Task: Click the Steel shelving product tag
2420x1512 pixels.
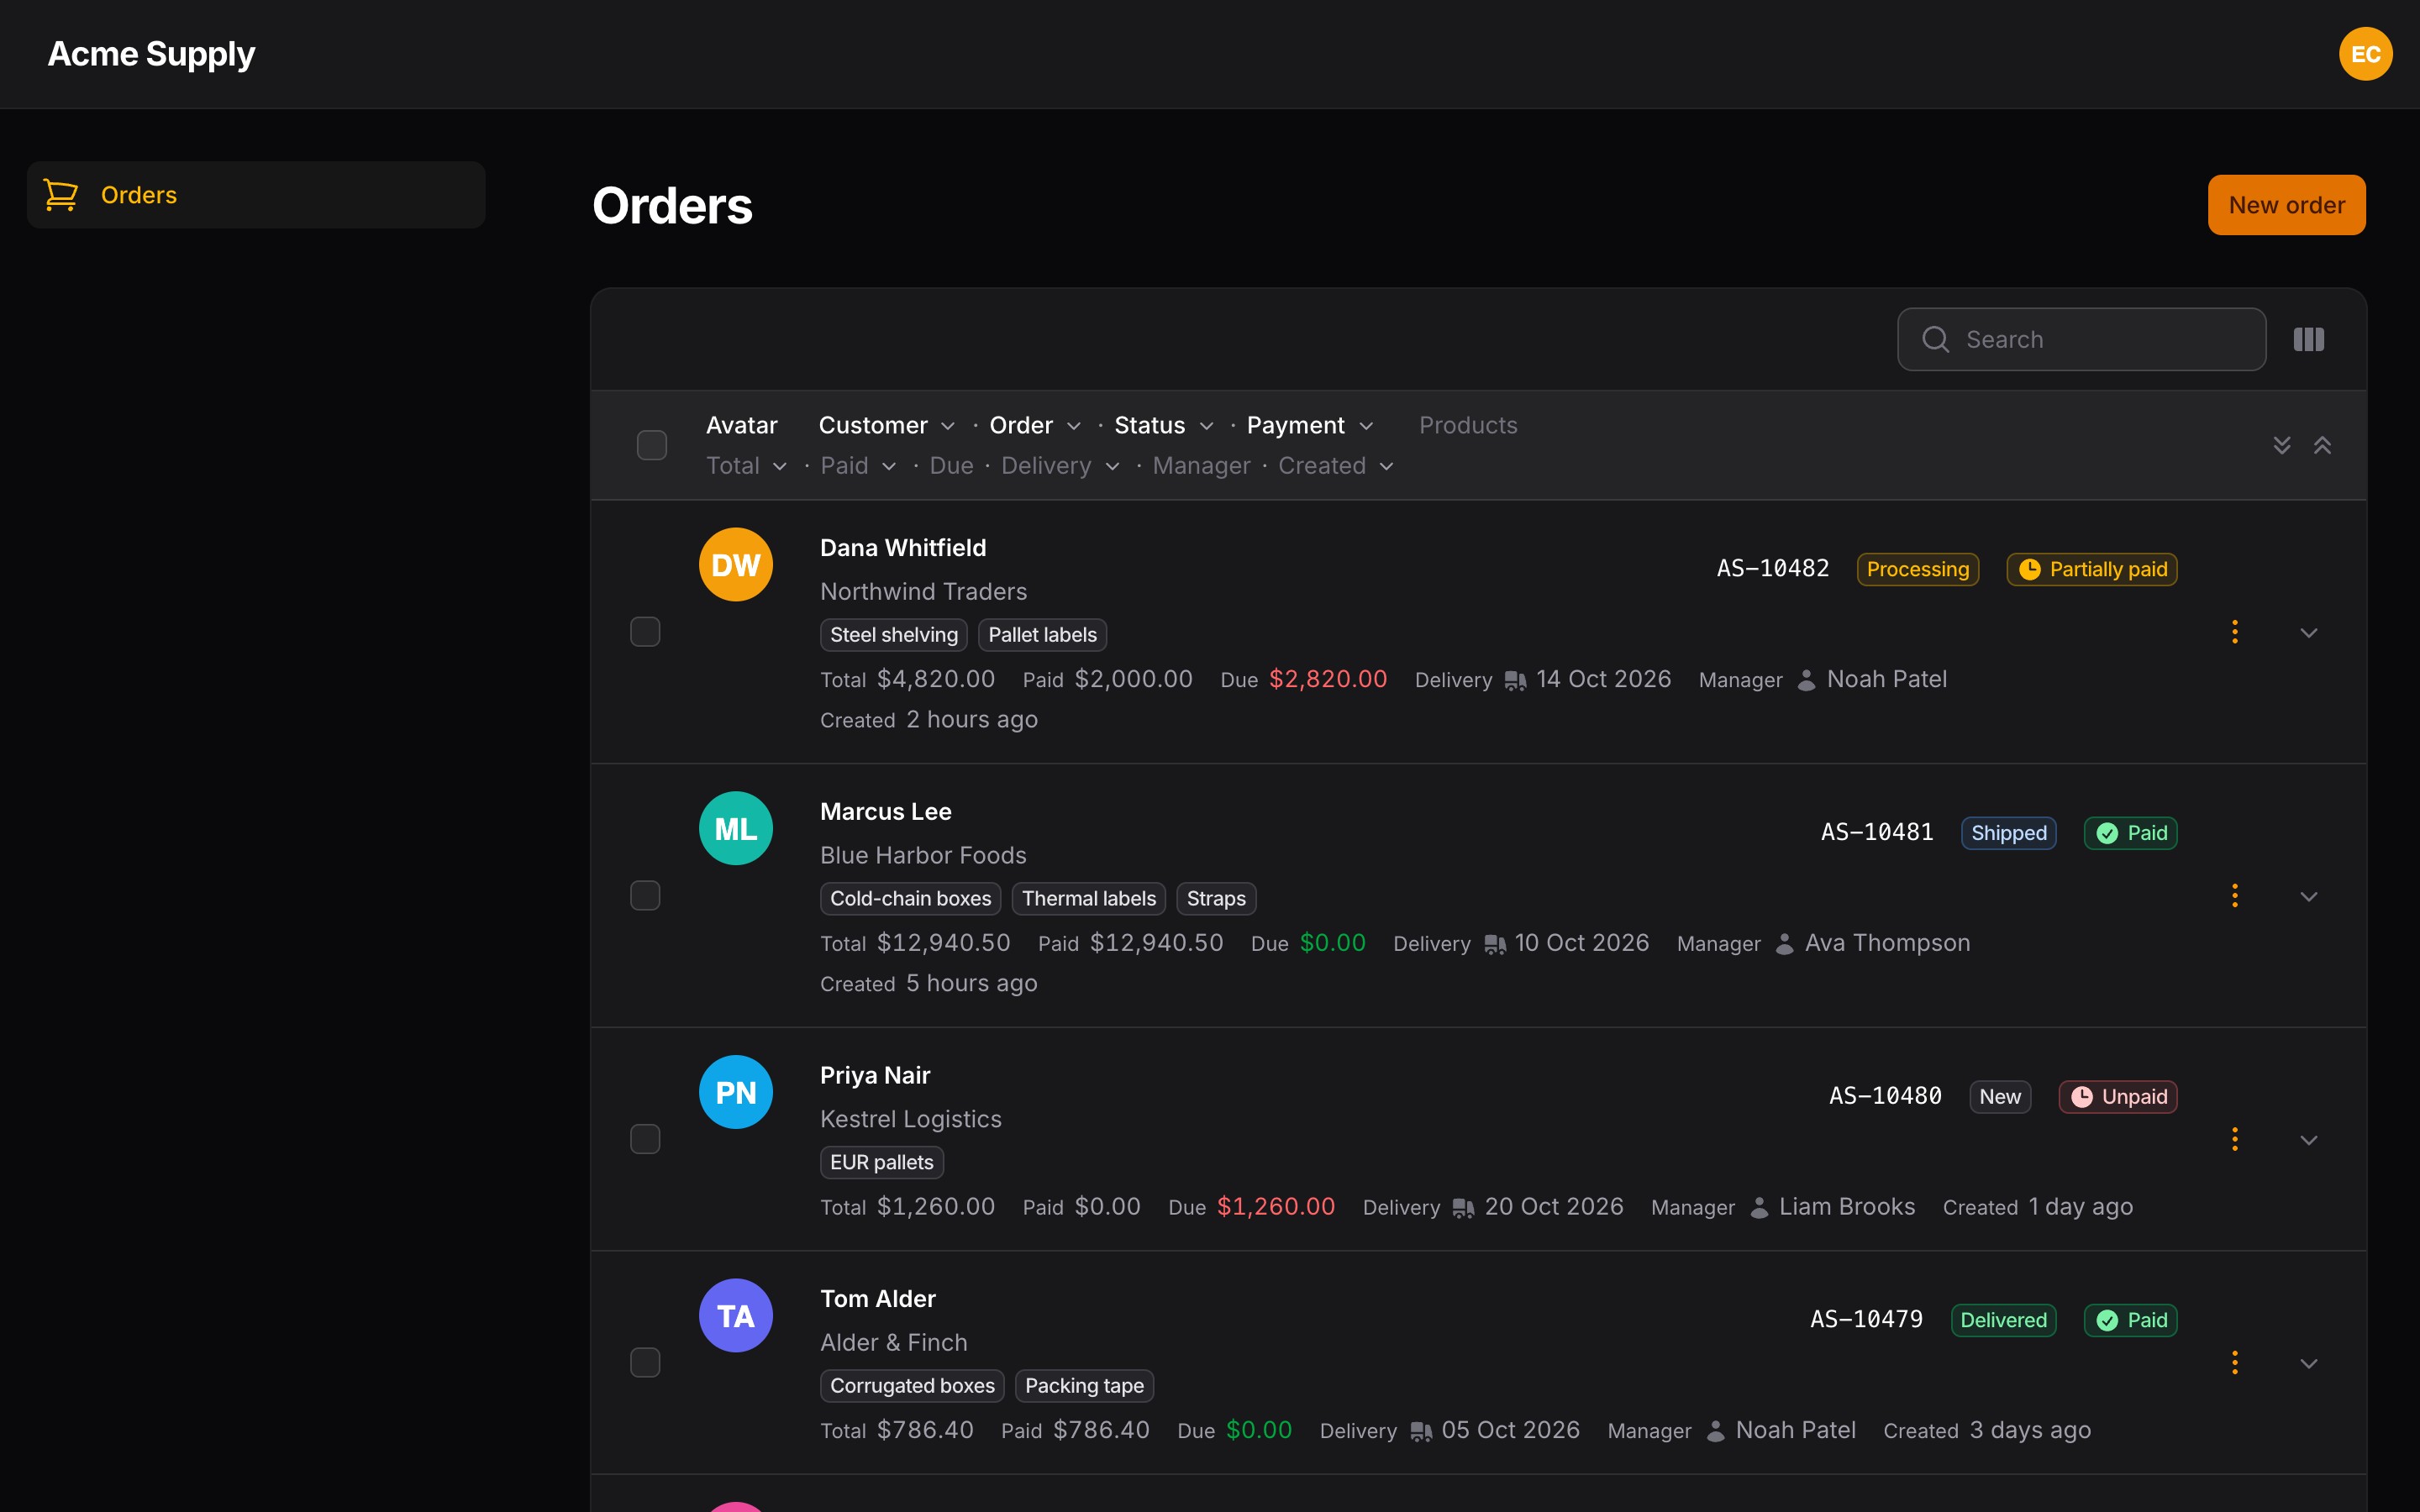Action: [894, 635]
